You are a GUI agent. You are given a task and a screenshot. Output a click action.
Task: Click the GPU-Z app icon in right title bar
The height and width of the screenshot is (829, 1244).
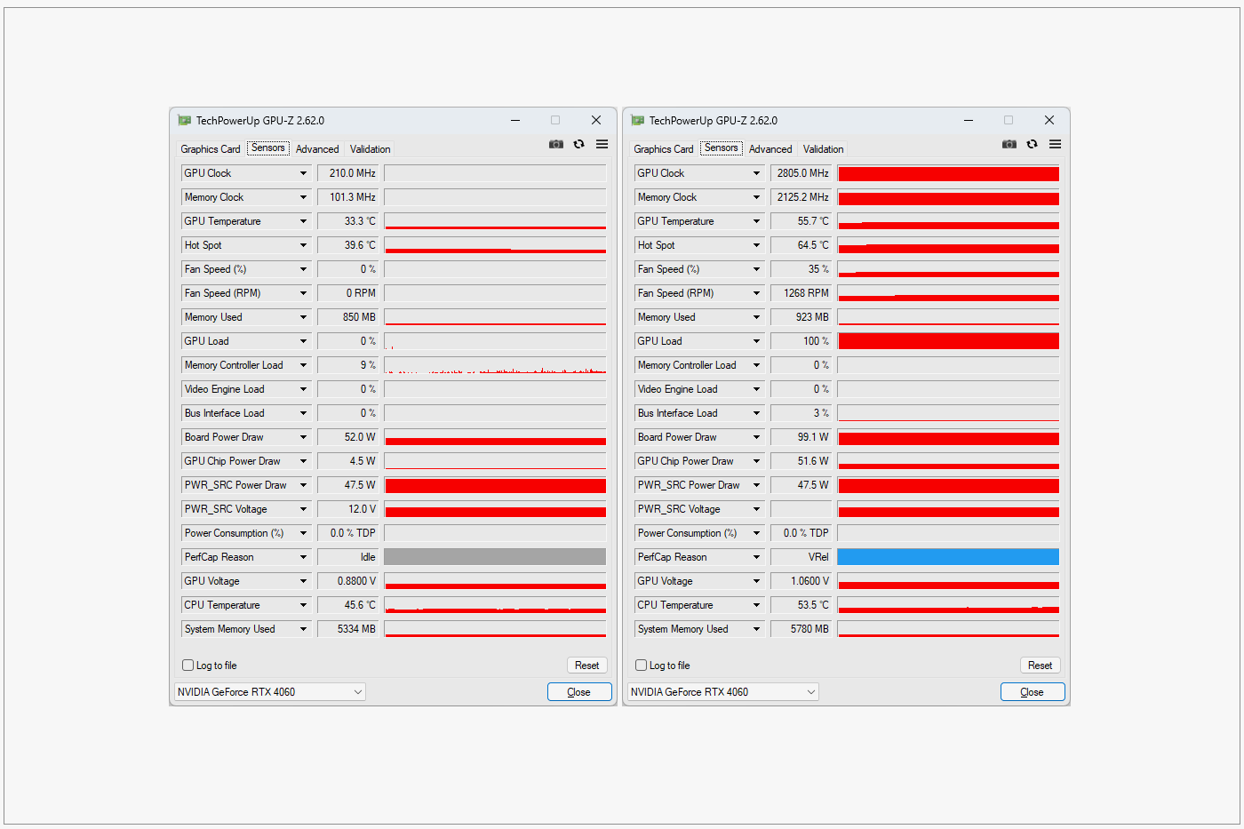click(x=638, y=121)
